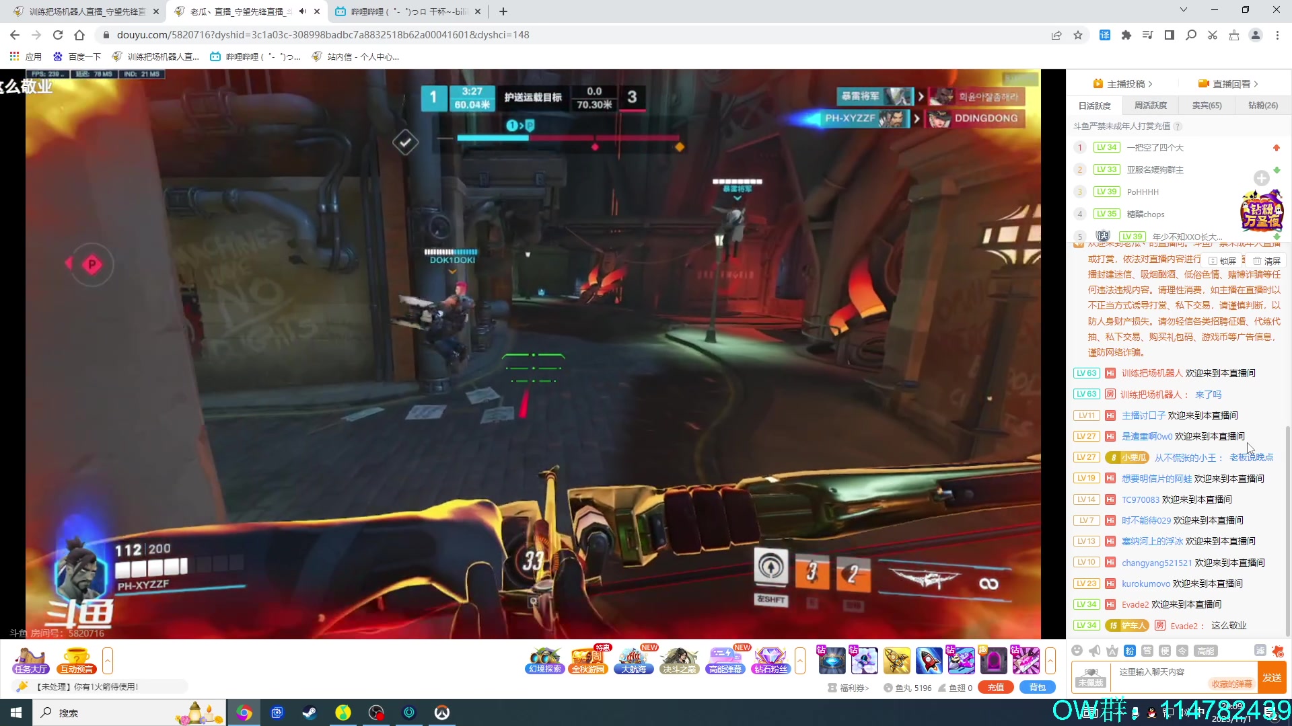Open the 直播回看 arrow link
Image resolution: width=1292 pixels, height=726 pixels.
pyautogui.click(x=1229, y=84)
